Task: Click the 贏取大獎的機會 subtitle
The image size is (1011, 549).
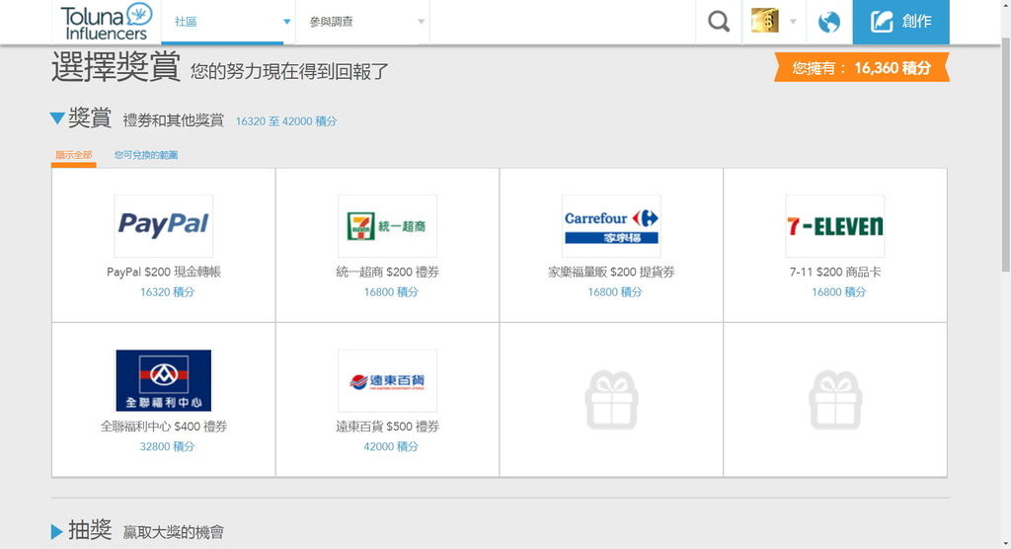Action: [174, 532]
